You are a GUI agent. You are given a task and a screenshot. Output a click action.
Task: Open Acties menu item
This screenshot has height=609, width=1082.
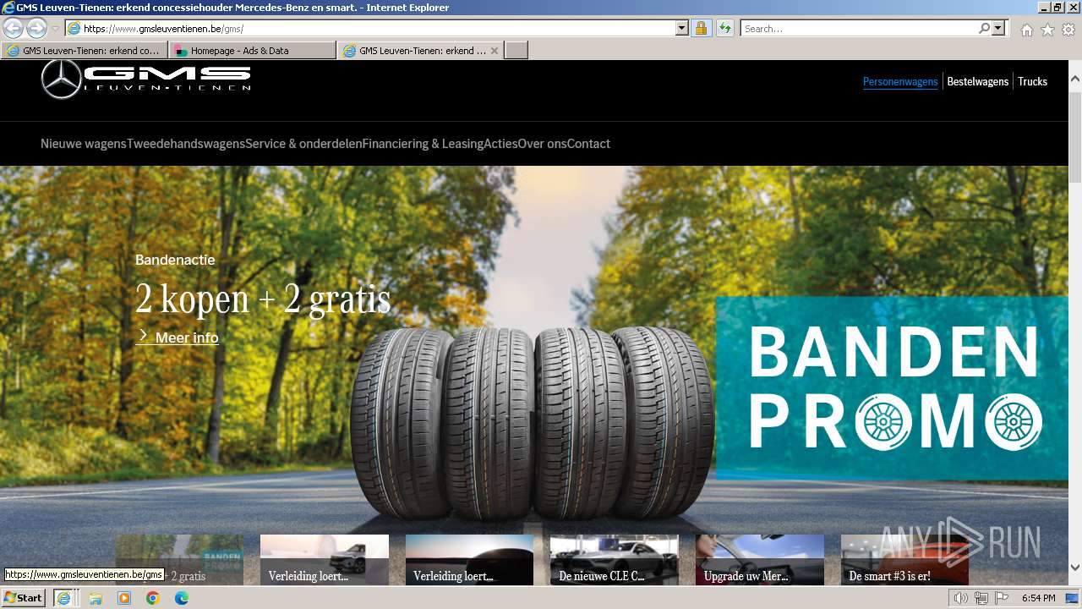point(500,144)
